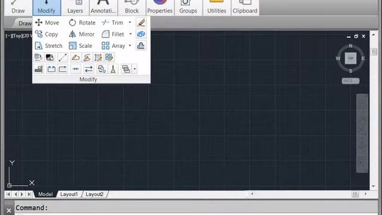Switch to the Layout2 tab

tap(94, 194)
